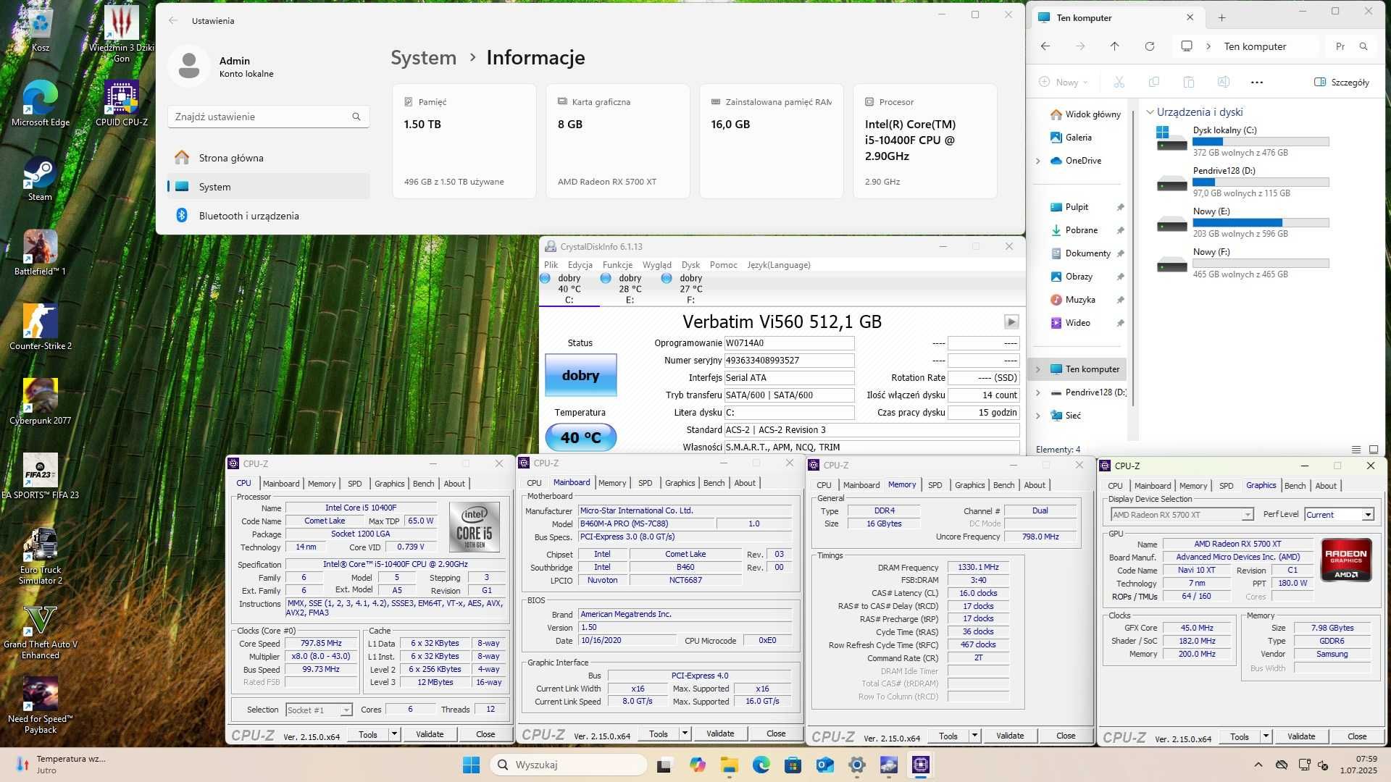This screenshot has width=1391, height=782.
Task: Click the Wyszukaj taskbar search box
Action: point(568,765)
